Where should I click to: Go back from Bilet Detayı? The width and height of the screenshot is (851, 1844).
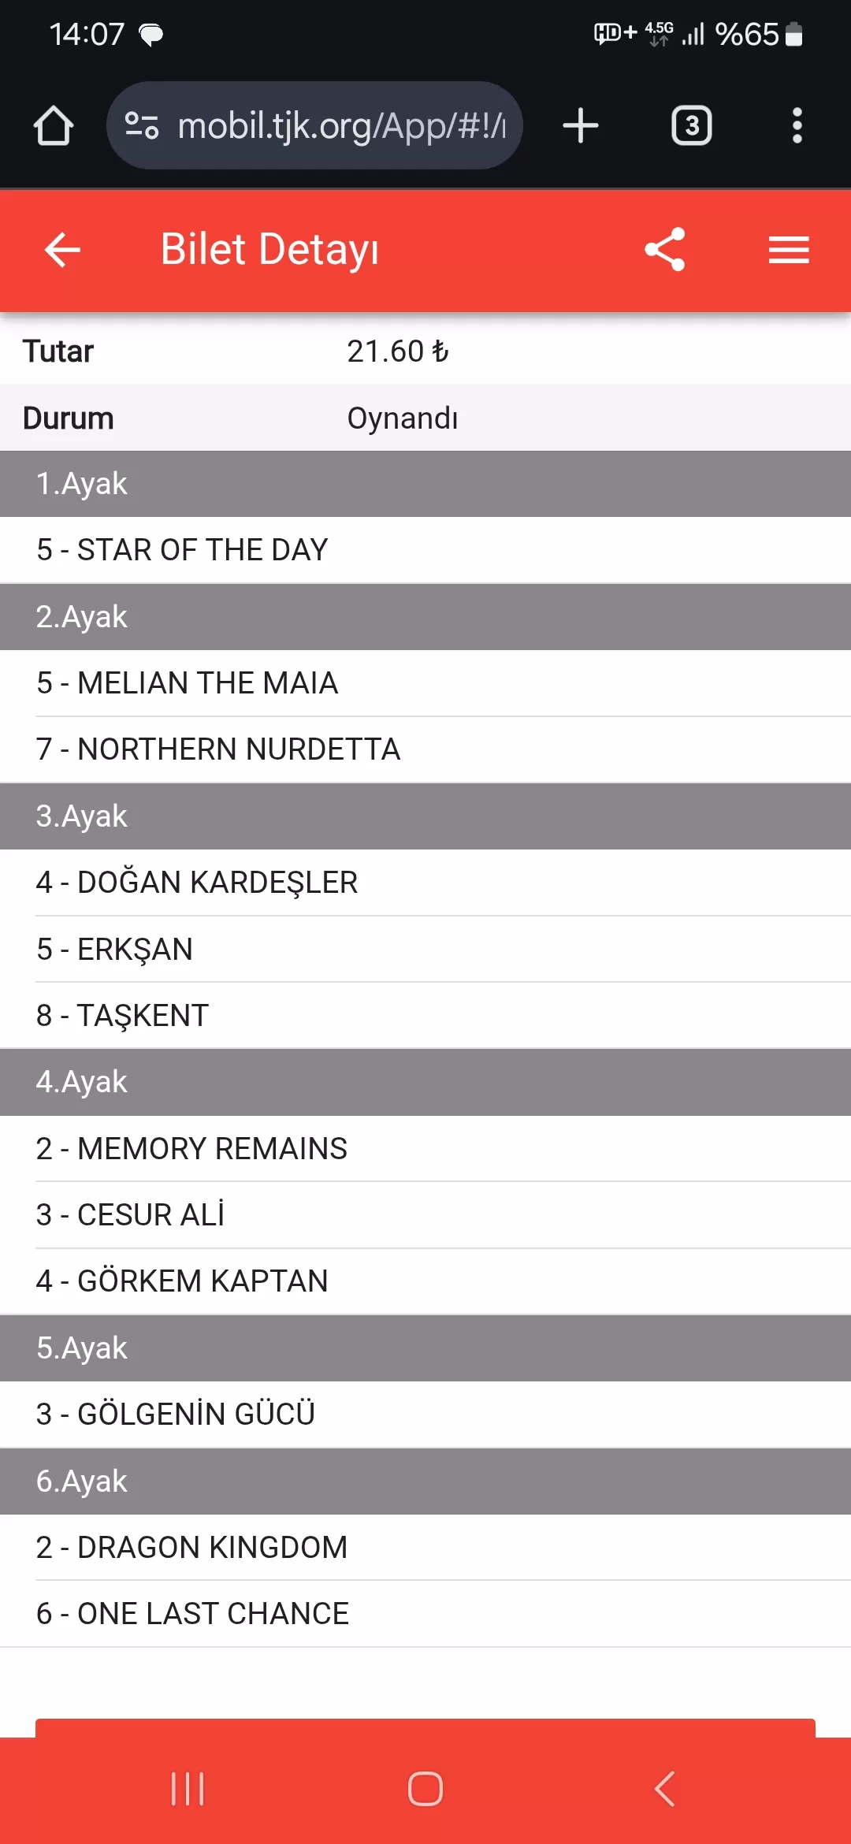[63, 250]
